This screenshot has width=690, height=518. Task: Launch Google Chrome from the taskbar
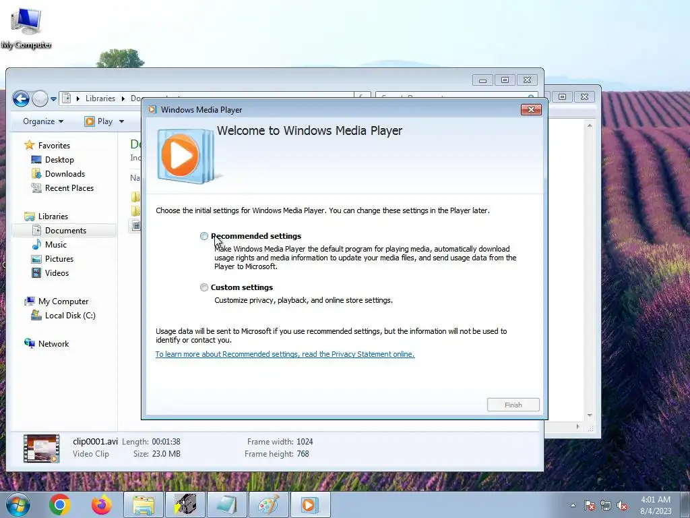click(x=60, y=505)
